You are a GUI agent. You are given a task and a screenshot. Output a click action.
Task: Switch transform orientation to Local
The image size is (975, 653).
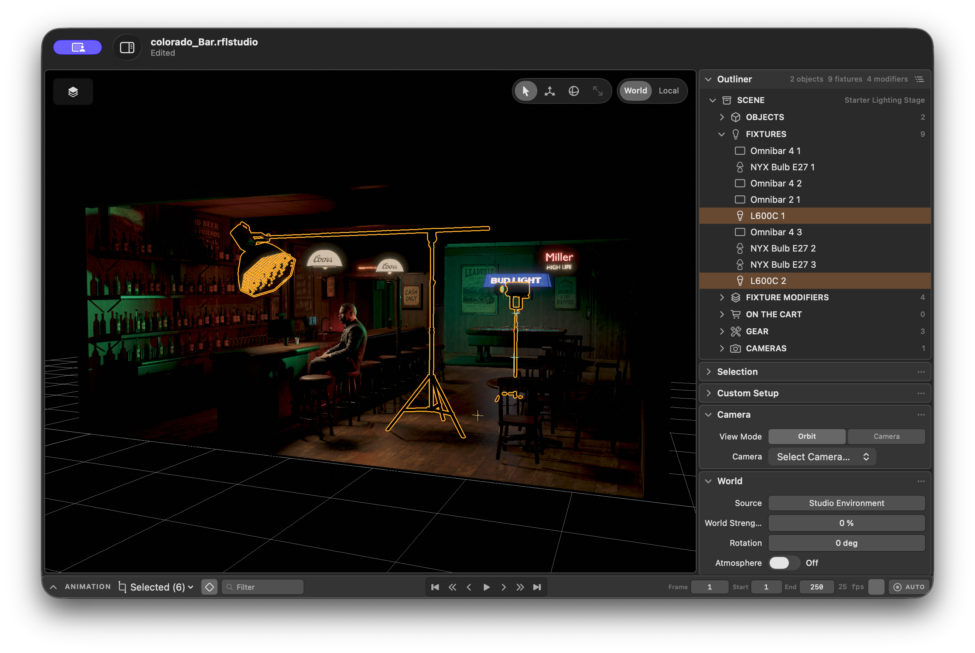(x=668, y=91)
